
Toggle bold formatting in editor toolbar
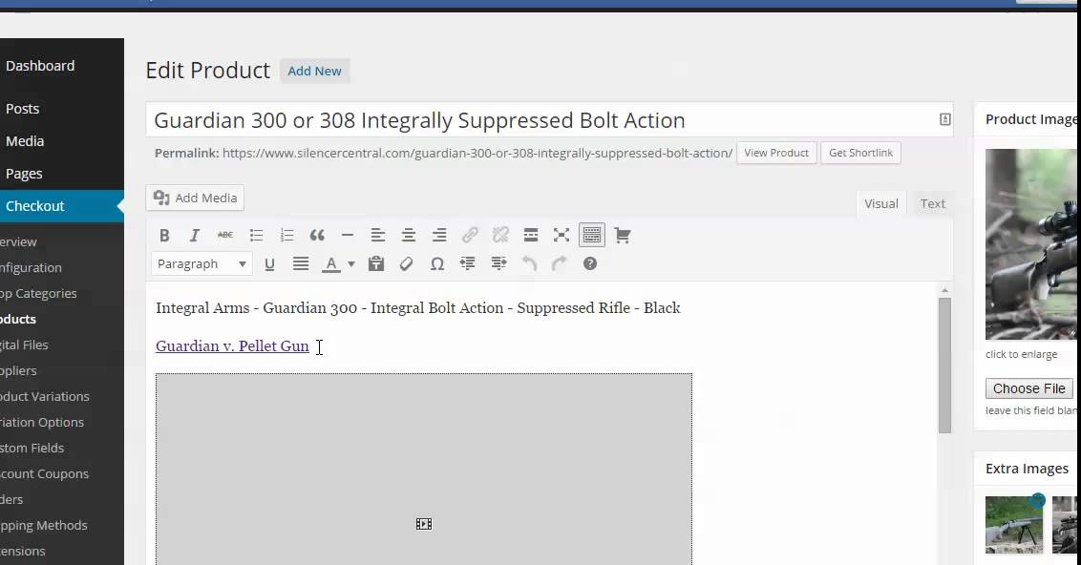pyautogui.click(x=164, y=236)
